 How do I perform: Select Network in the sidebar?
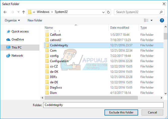pos(15,56)
